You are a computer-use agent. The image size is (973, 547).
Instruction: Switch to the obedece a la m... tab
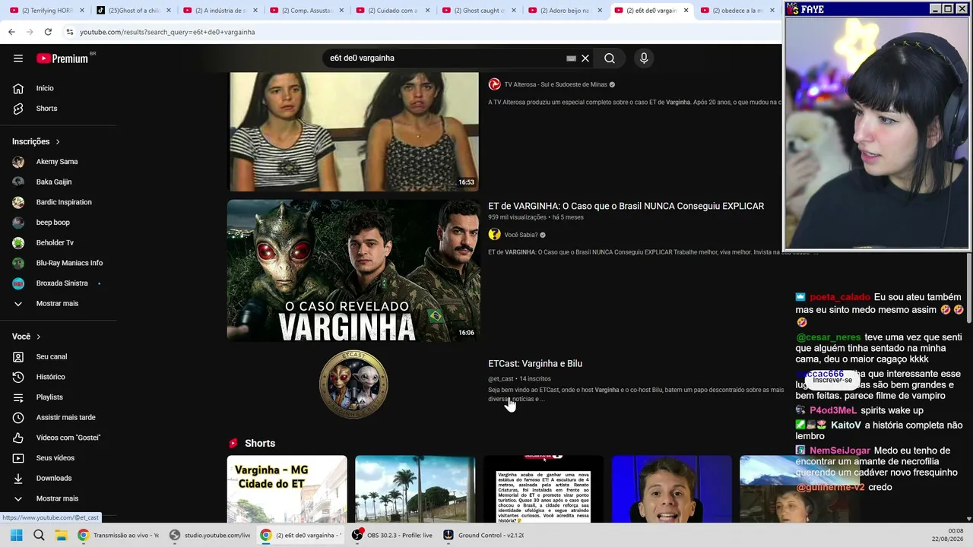point(739,11)
